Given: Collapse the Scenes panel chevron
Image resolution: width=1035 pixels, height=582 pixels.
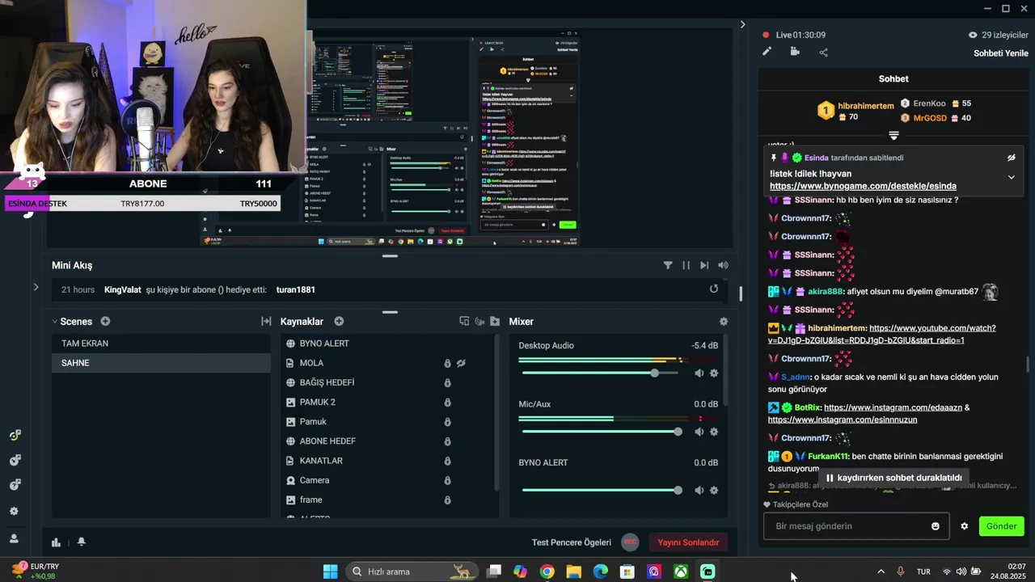Looking at the screenshot, I should point(55,322).
